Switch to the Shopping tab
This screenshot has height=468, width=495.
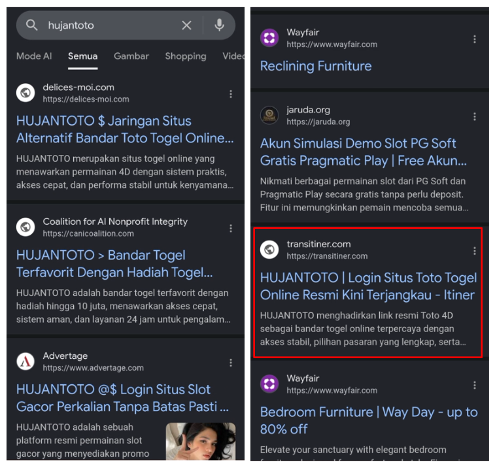coord(186,56)
